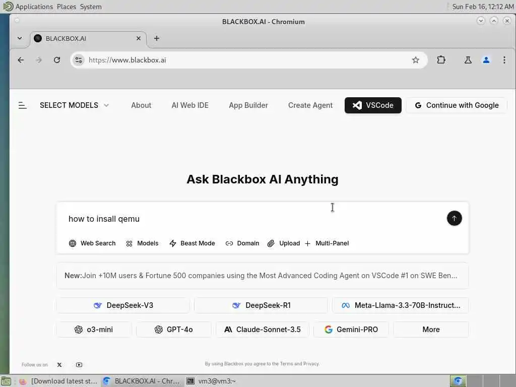Select the GPT-4o model
Viewport: 516px width, 387px height.
click(174, 330)
